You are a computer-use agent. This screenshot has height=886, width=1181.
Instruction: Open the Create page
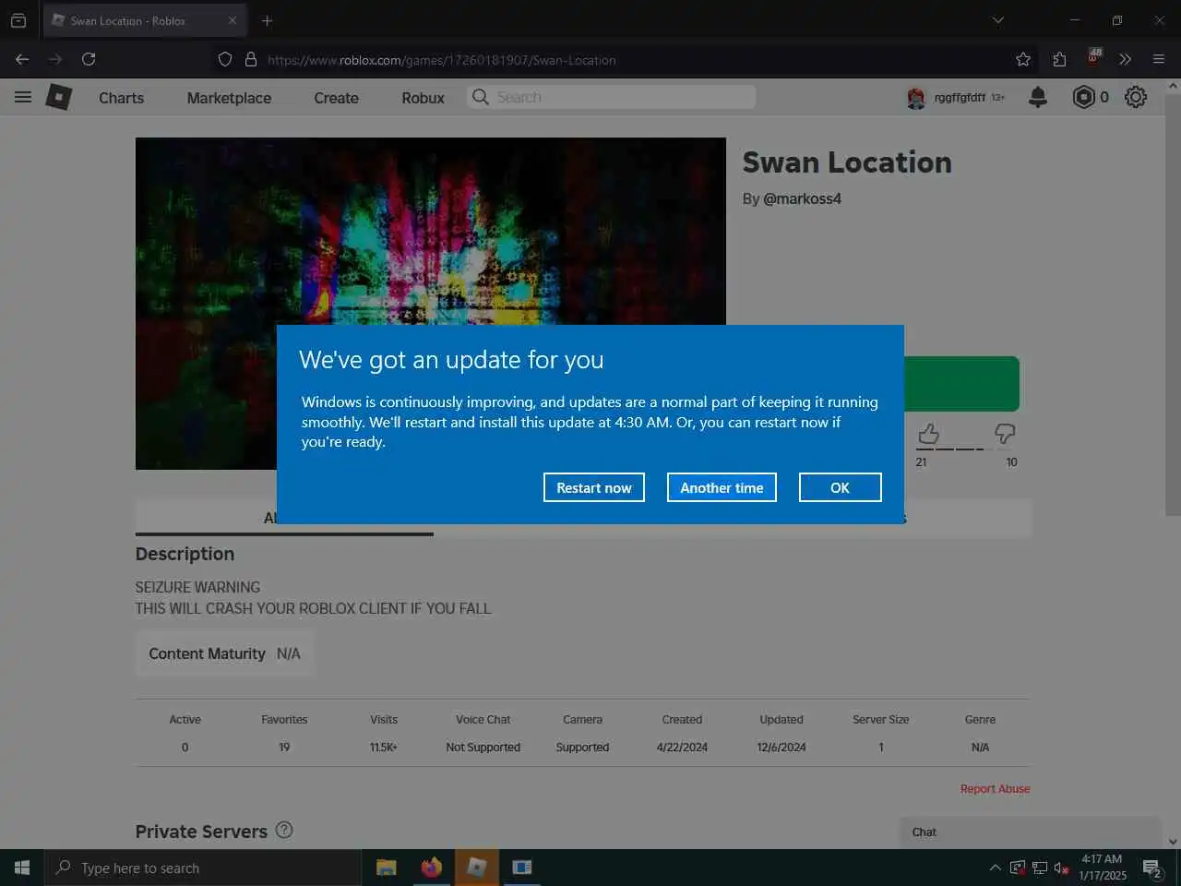pos(336,98)
